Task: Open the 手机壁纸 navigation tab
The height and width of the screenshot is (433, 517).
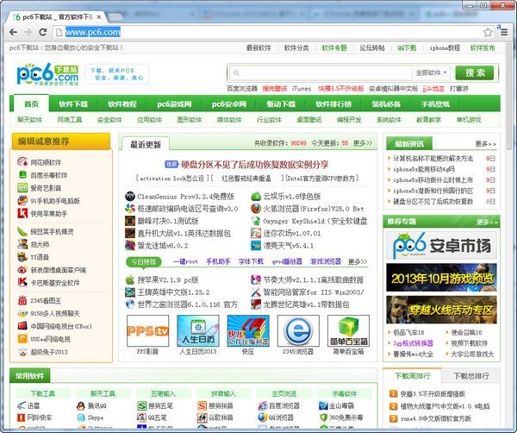Action: click(x=435, y=104)
